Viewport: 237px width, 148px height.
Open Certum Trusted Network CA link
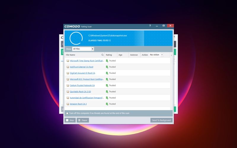(82, 86)
